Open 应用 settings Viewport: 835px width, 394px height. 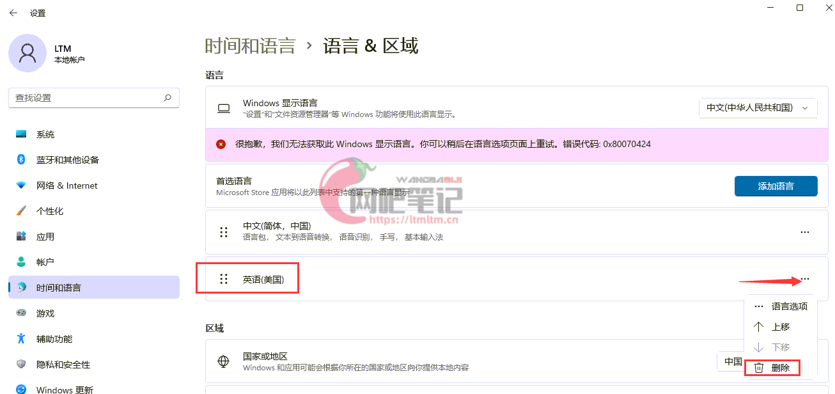click(94, 237)
